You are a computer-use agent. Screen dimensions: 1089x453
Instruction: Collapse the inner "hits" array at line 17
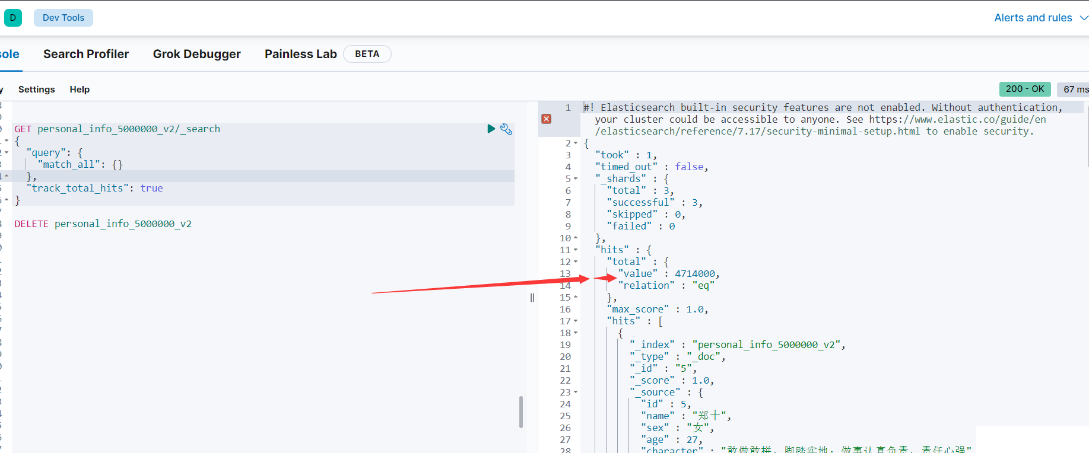576,321
